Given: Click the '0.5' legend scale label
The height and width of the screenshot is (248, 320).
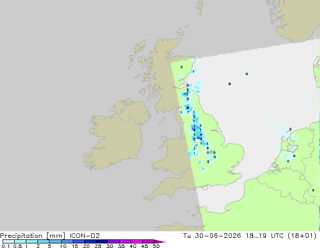Looking at the screenshot, I should click(x=17, y=246).
